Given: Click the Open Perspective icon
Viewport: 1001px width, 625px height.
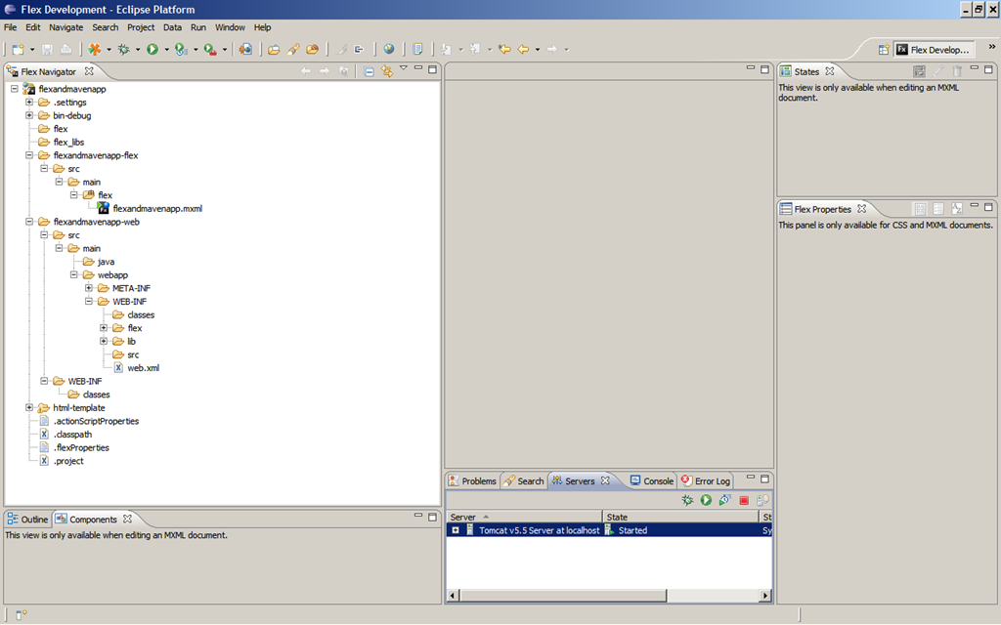Looking at the screenshot, I should tap(884, 50).
